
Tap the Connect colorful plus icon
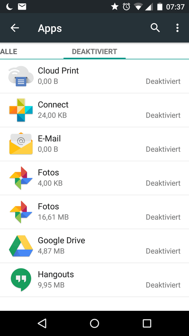coord(21,110)
